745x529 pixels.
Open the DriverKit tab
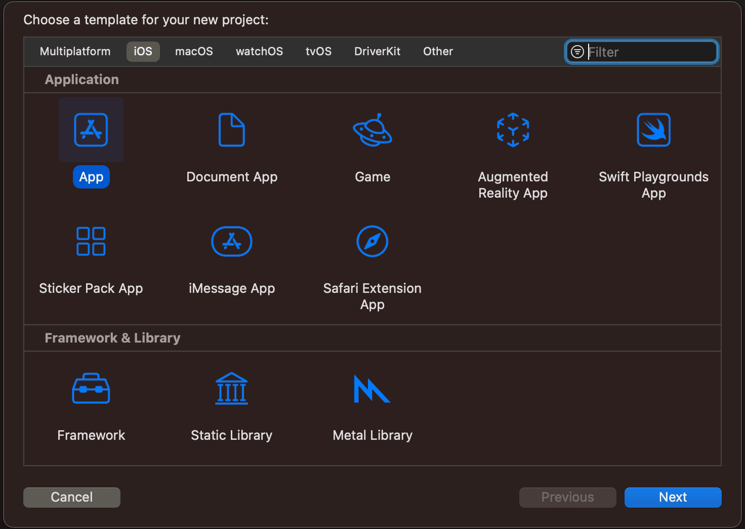point(378,52)
